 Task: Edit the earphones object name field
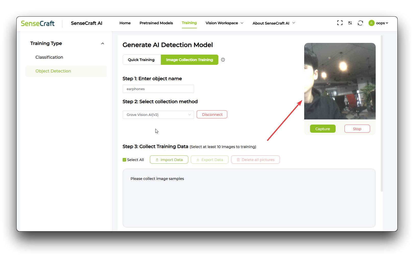[158, 89]
